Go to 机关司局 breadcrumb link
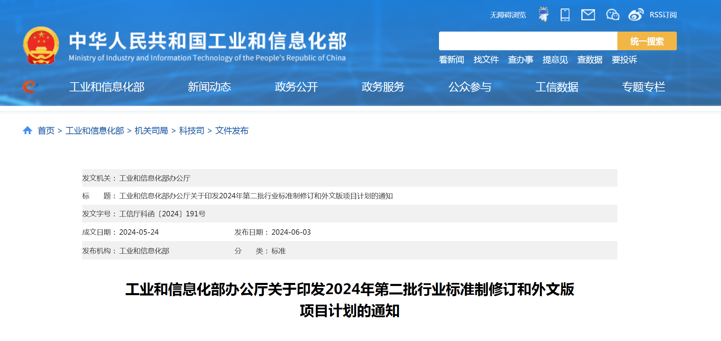The width and height of the screenshot is (721, 341). 151,131
